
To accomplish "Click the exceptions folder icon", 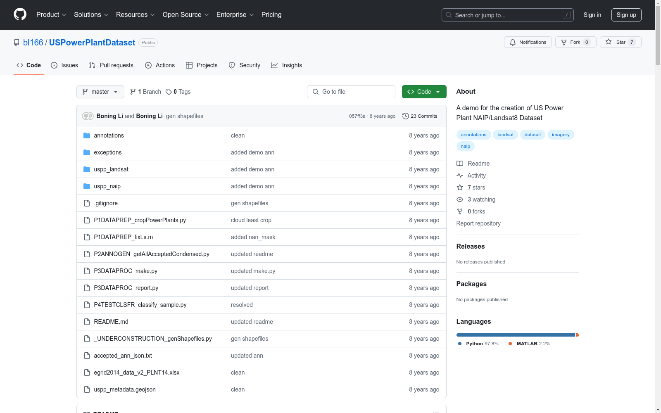I will click(87, 152).
